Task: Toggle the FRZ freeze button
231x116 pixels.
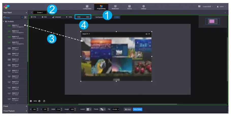Action: pyautogui.click(x=44, y=17)
